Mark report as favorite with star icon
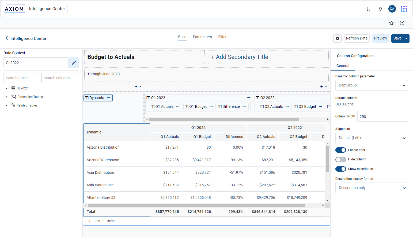Screen dimensions: 413x237 click(391, 23)
